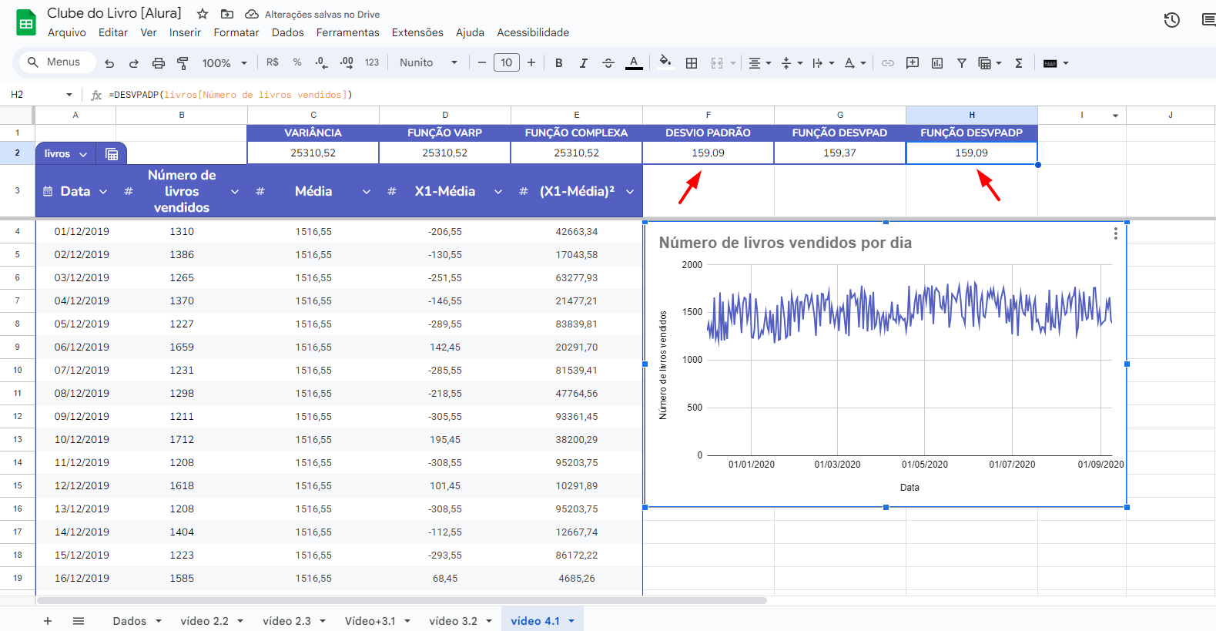Click the Redo icon in toolbar
1216x631 pixels.
134,63
